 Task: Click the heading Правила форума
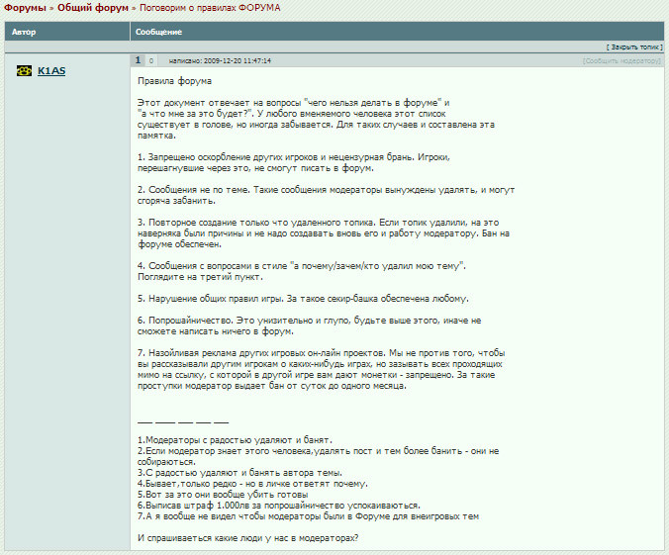[x=174, y=81]
